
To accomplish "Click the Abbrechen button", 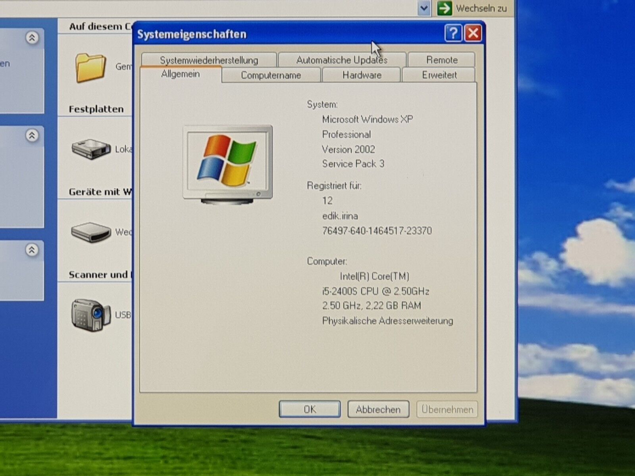I will click(x=378, y=409).
